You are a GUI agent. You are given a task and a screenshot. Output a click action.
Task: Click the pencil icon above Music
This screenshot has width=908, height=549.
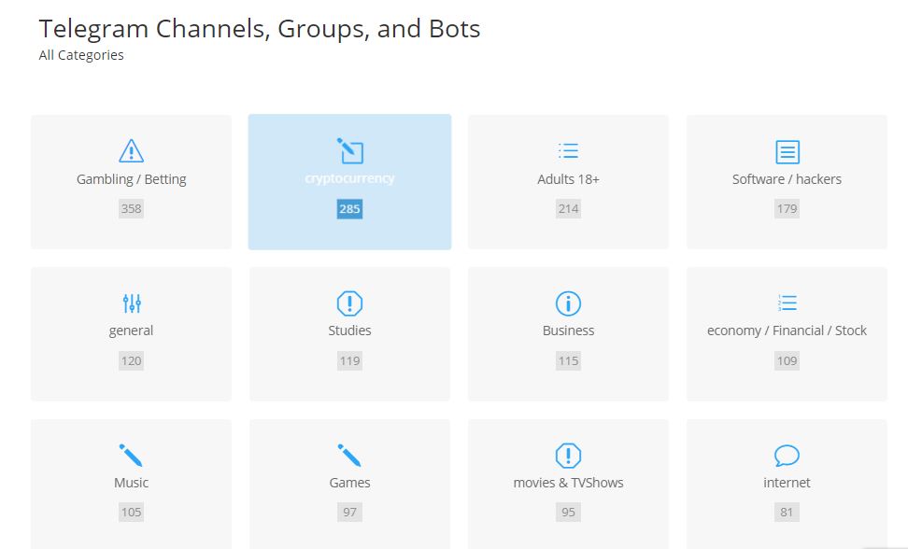click(x=131, y=456)
